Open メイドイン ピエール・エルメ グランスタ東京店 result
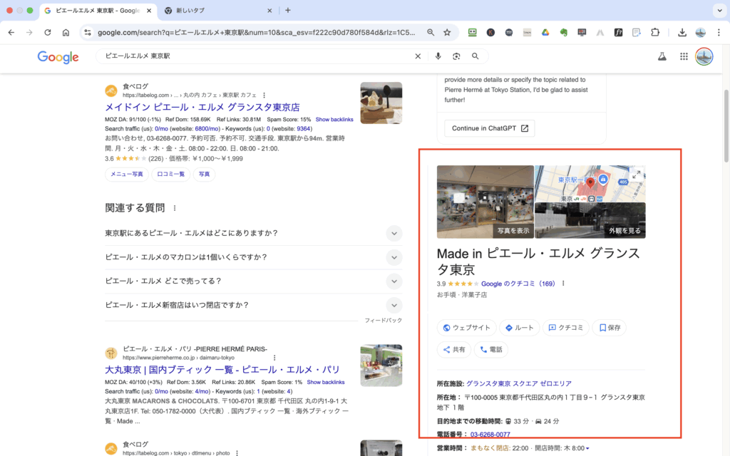730x456 pixels. coord(202,107)
